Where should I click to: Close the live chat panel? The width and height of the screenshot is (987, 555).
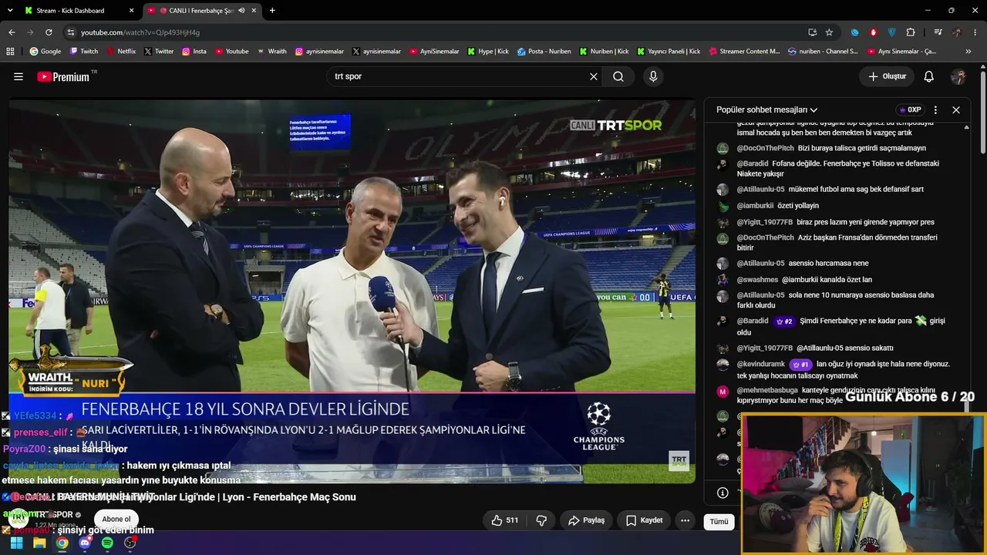point(956,109)
